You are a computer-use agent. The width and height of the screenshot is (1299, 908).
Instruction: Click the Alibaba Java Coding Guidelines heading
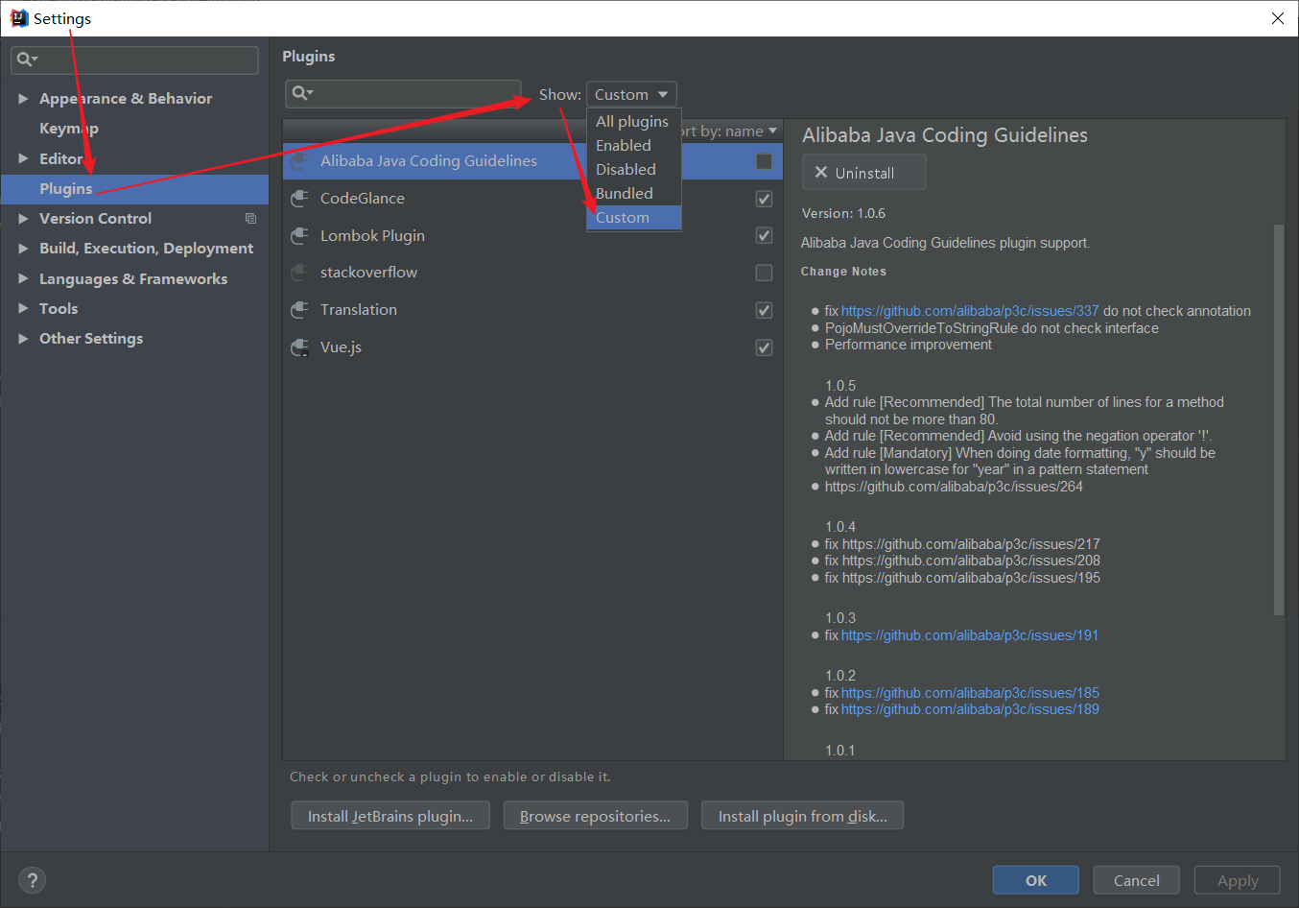pos(945,135)
